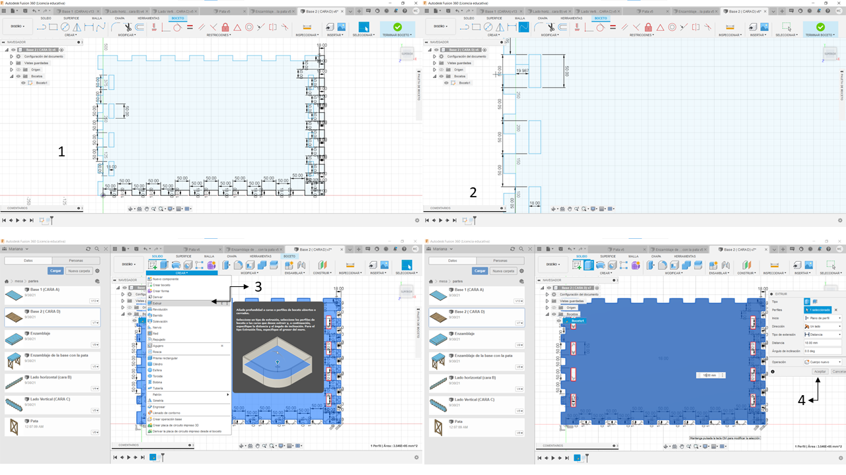Collapse the Bocetos folder in top-left window

[11, 76]
